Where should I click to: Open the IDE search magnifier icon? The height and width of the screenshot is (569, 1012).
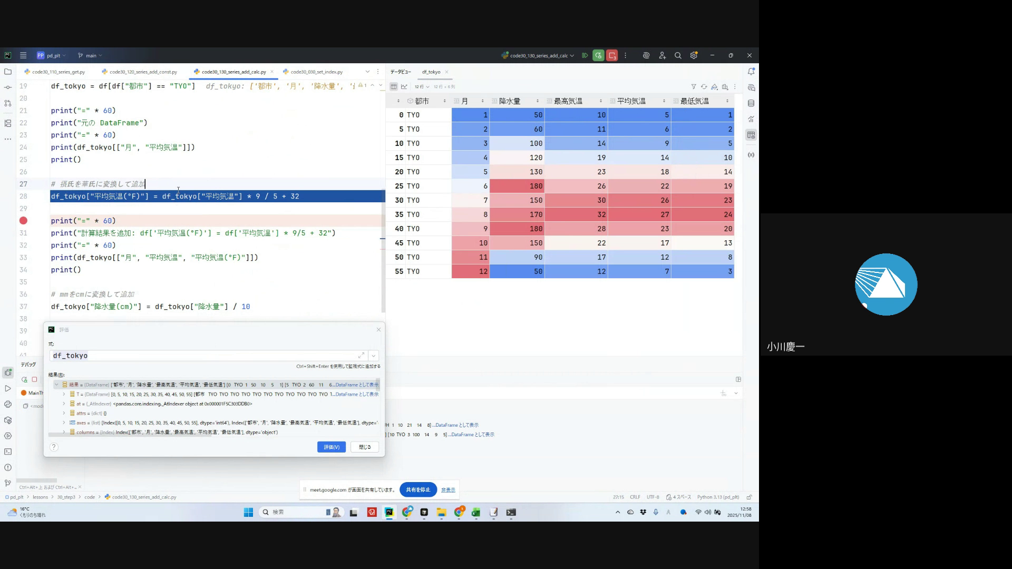click(x=678, y=55)
